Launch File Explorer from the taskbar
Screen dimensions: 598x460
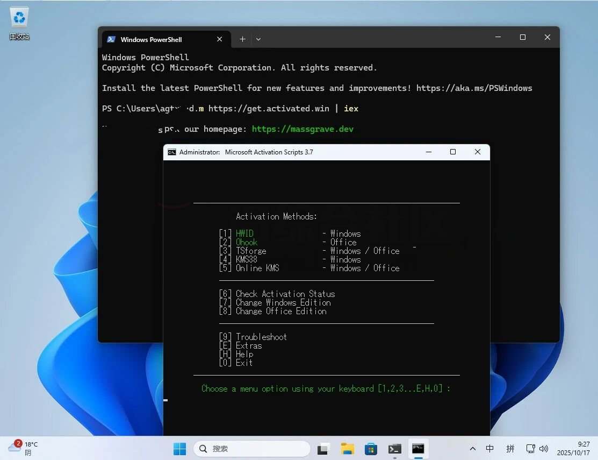(x=347, y=449)
